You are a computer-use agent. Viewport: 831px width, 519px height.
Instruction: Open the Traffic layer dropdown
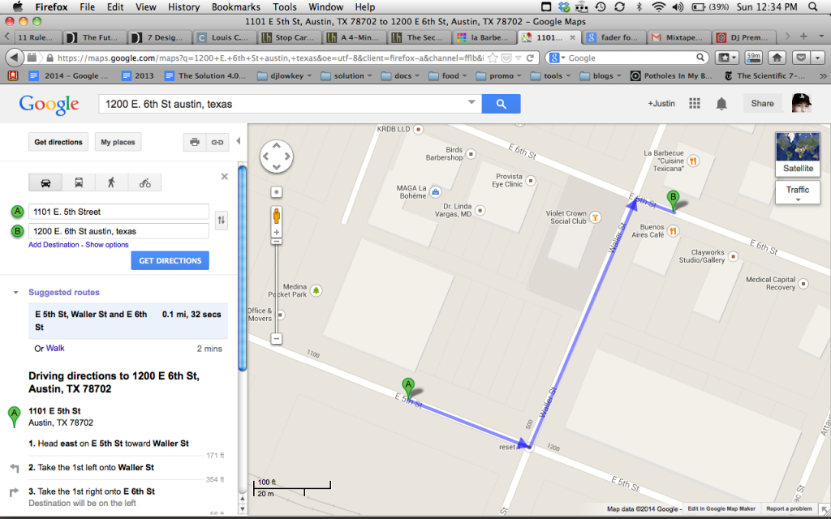[798, 192]
